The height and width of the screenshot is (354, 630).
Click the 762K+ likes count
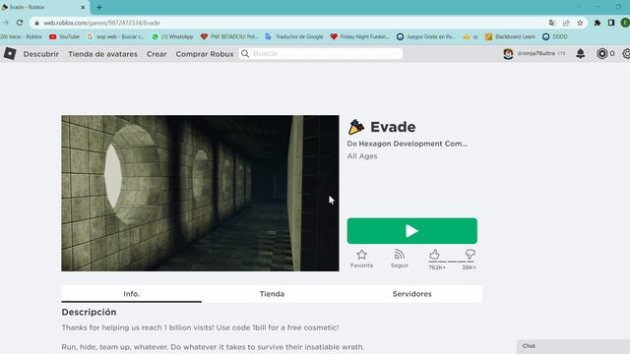437,267
